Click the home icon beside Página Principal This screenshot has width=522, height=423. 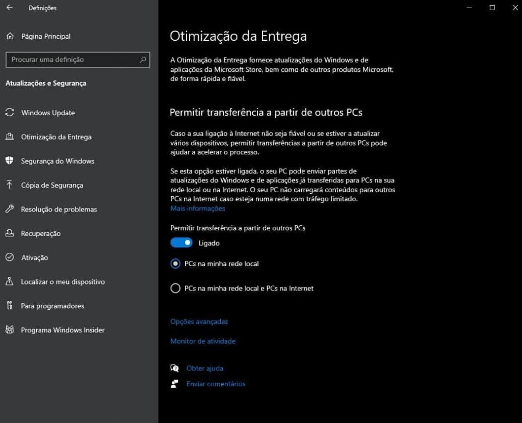pos(10,36)
